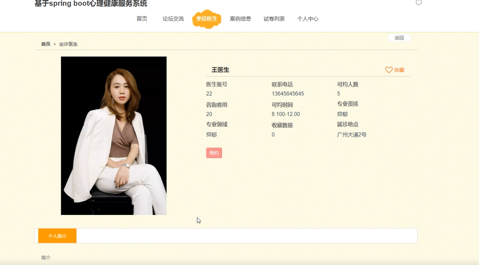Click the 收藏数量 value 0

[273, 135]
